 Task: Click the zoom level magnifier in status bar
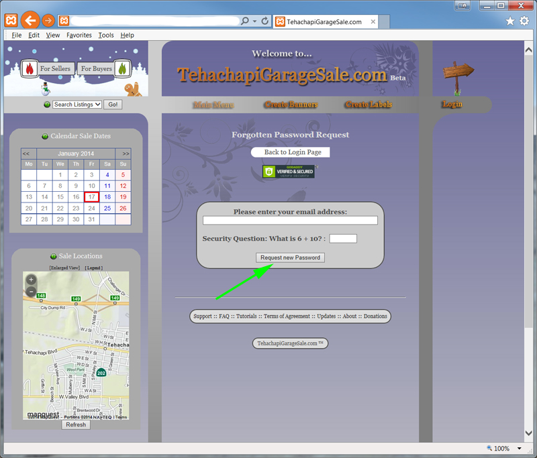pos(489,448)
